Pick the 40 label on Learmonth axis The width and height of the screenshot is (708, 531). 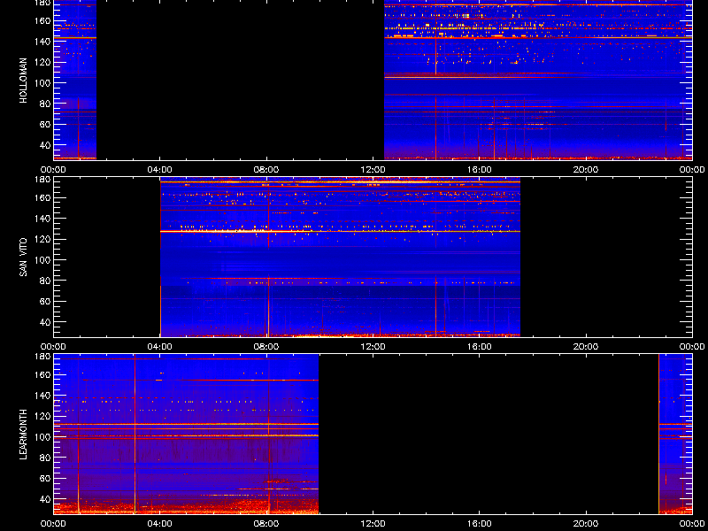coord(45,499)
